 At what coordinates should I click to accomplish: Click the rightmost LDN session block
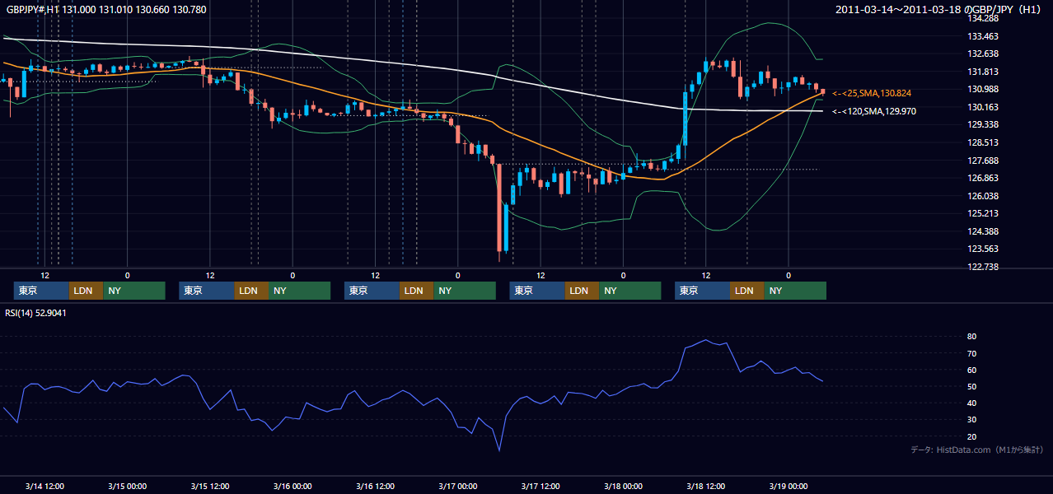point(746,291)
